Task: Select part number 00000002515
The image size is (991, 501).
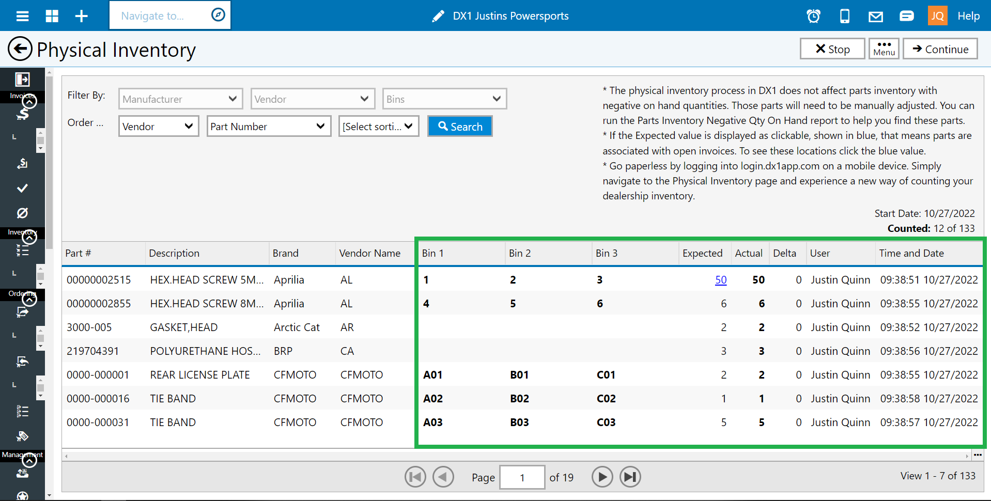Action: 99,279
